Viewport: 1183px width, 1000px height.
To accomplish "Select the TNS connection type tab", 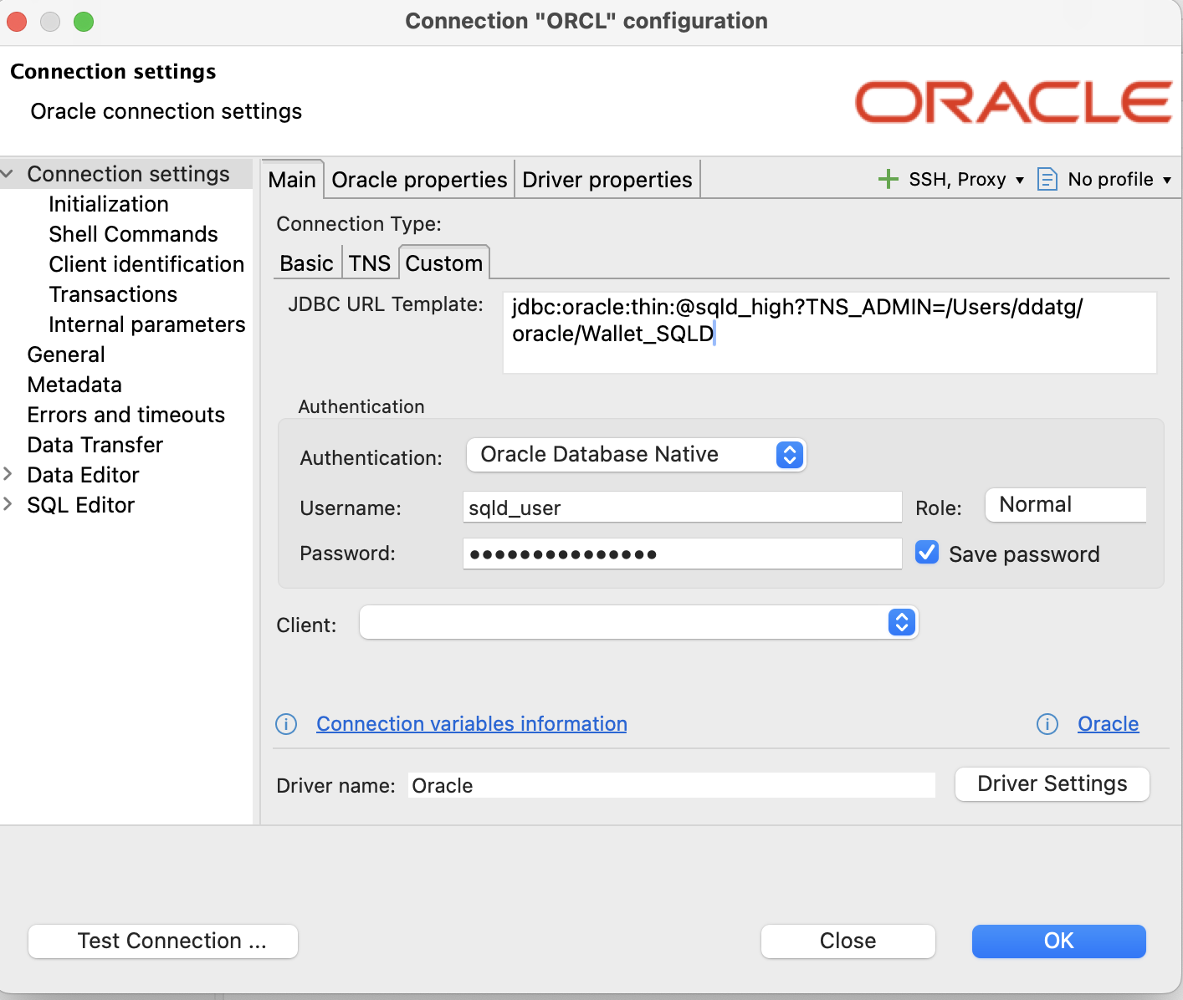I will 370,263.
